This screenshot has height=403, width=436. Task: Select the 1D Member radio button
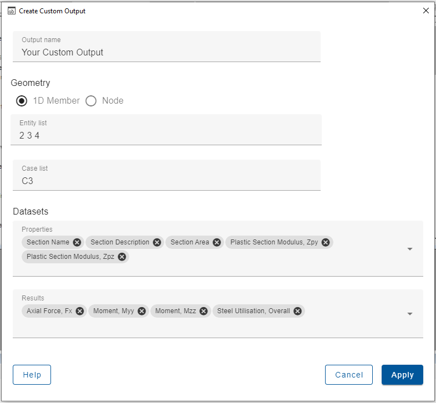[22, 101]
